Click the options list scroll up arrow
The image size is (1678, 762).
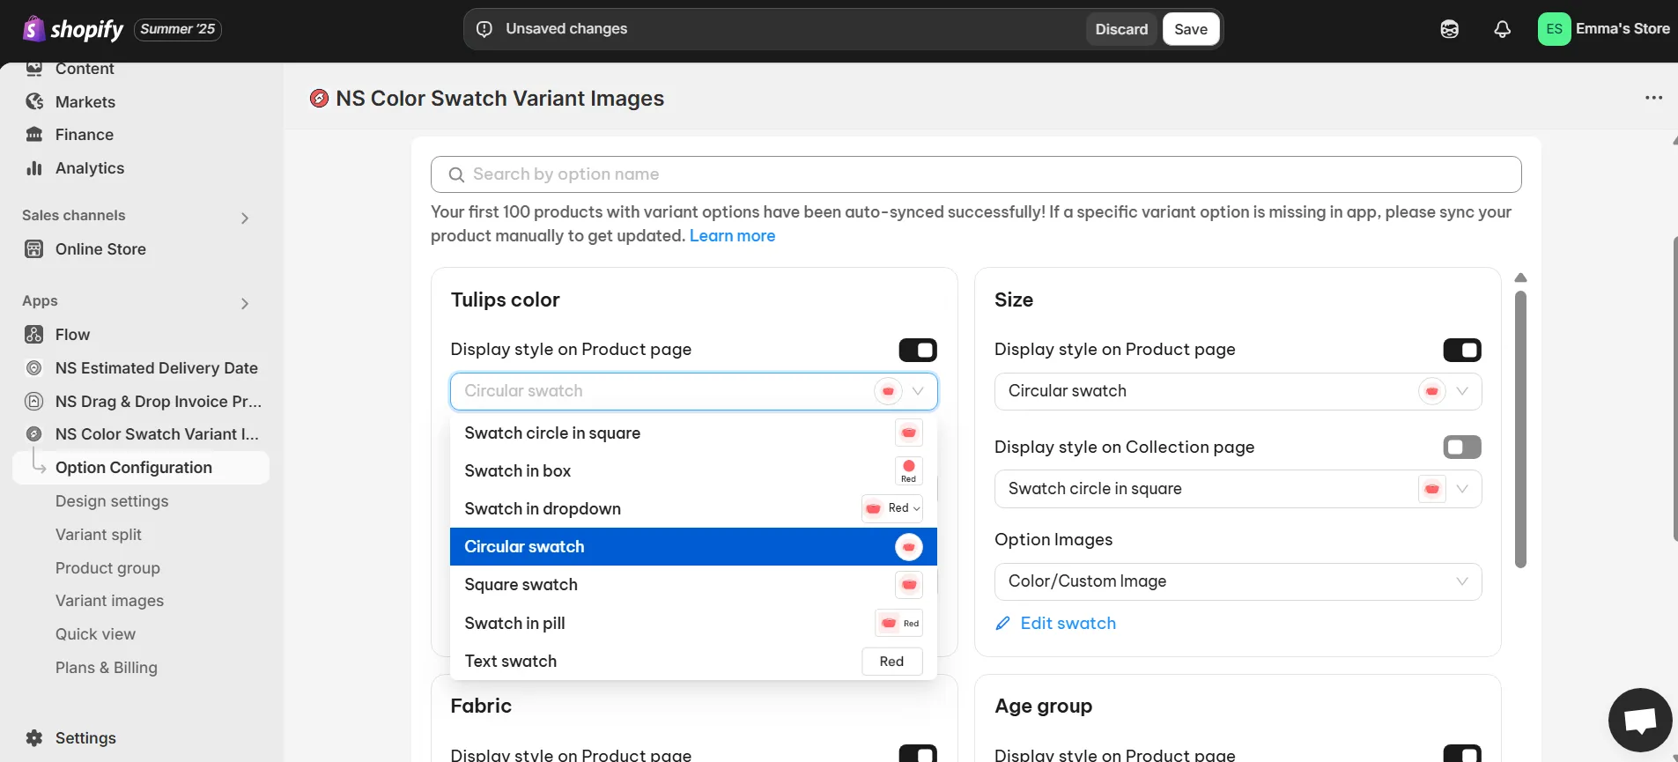[1520, 277]
